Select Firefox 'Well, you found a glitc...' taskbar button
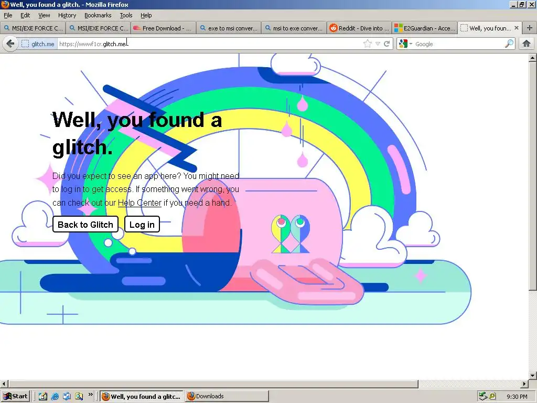This screenshot has height=403, width=537. coord(142,397)
